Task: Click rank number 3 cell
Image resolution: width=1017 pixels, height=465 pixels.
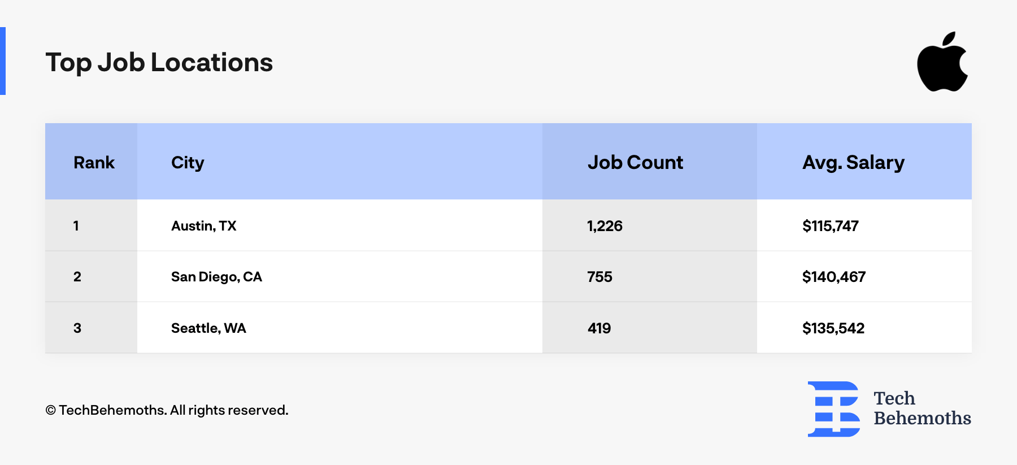Action: (77, 328)
